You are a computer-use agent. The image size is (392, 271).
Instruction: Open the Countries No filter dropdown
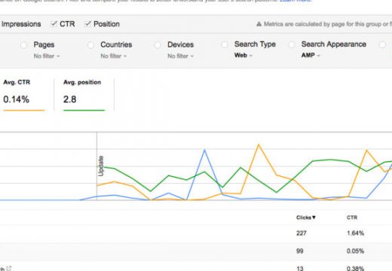113,56
